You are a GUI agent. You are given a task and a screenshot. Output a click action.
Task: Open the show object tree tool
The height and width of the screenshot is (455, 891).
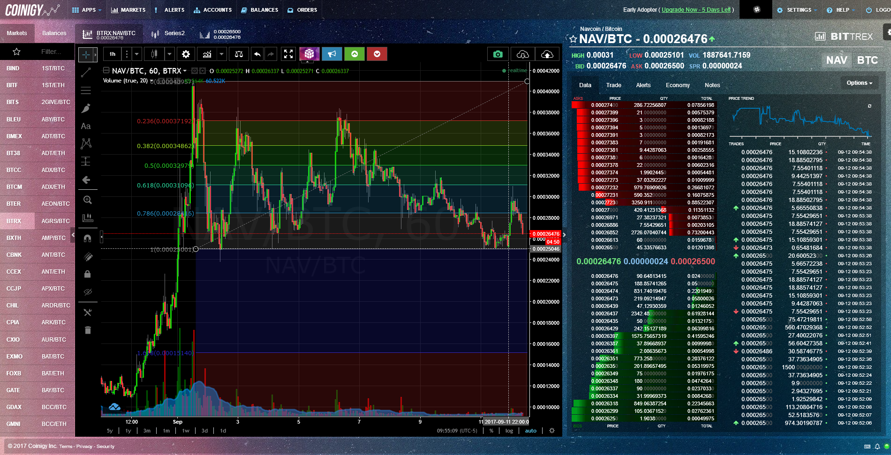(x=87, y=313)
